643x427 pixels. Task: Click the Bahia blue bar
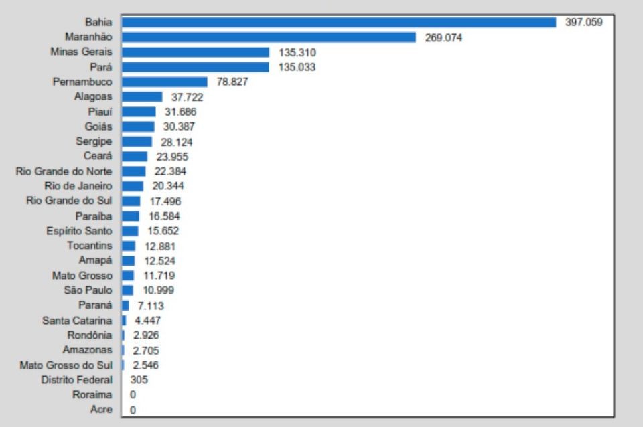pos(339,23)
